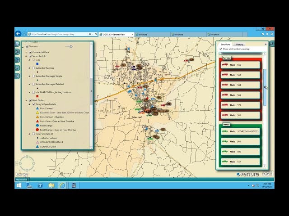The width and height of the screenshot is (289, 216).
Task: Open a new browser tab
Action: point(245,34)
